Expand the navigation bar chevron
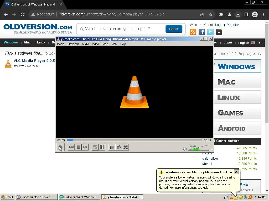Viewport: 269px width, 201px height. click(x=260, y=43)
